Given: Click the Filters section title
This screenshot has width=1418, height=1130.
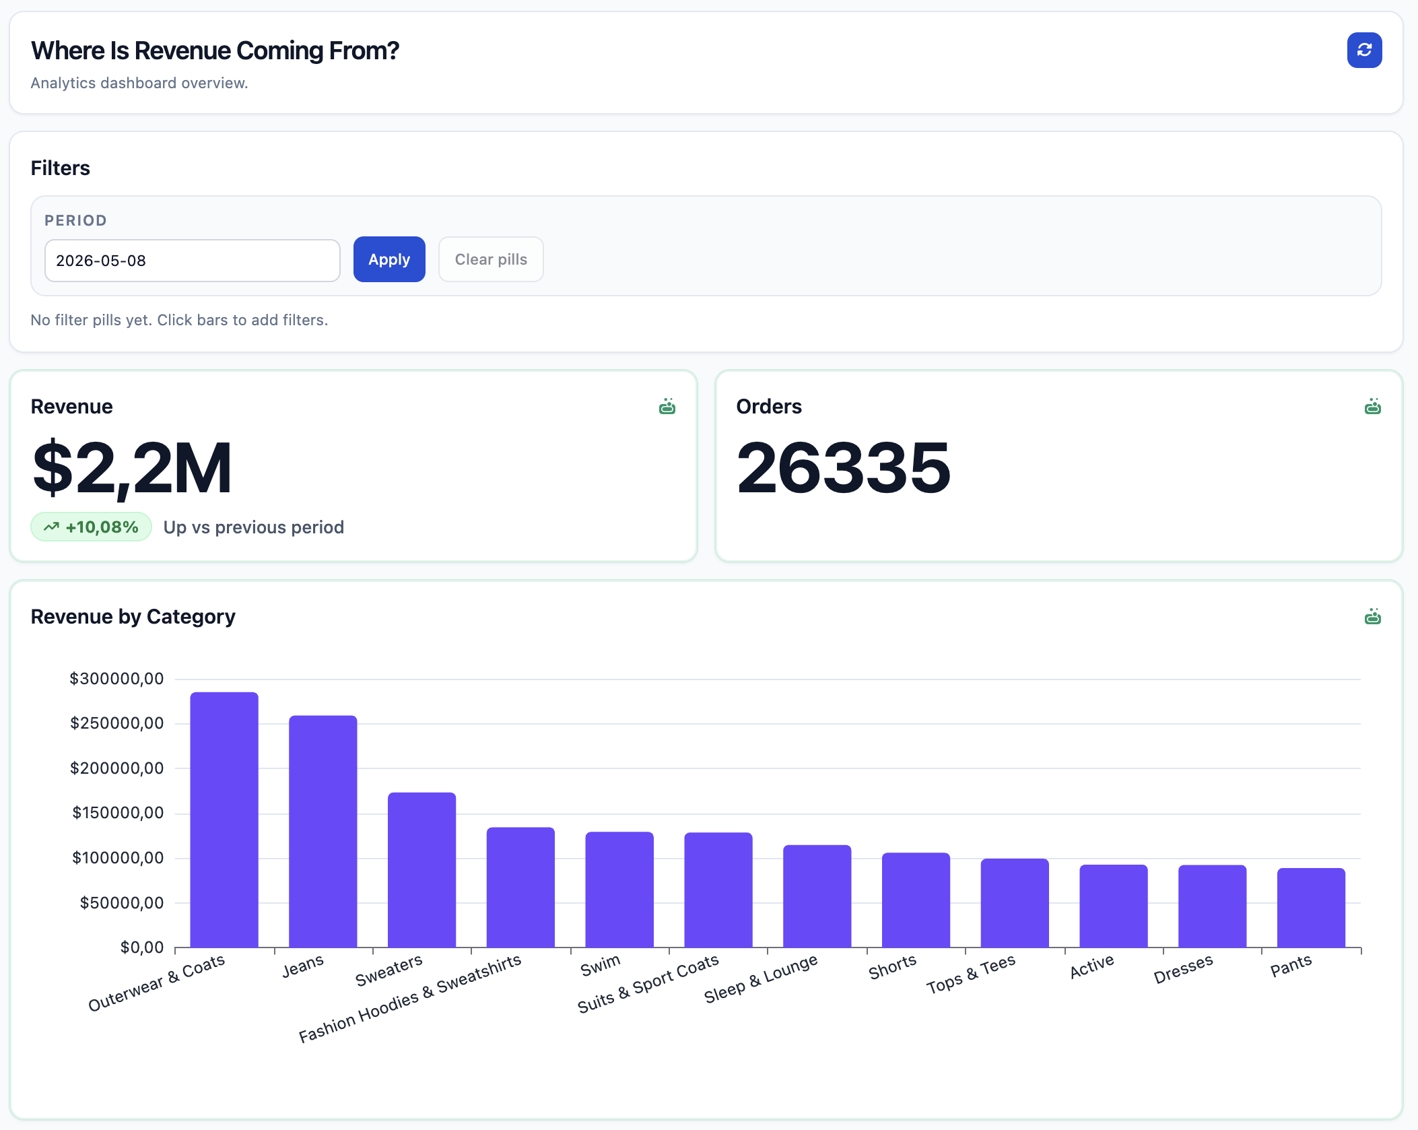Looking at the screenshot, I should (60, 168).
